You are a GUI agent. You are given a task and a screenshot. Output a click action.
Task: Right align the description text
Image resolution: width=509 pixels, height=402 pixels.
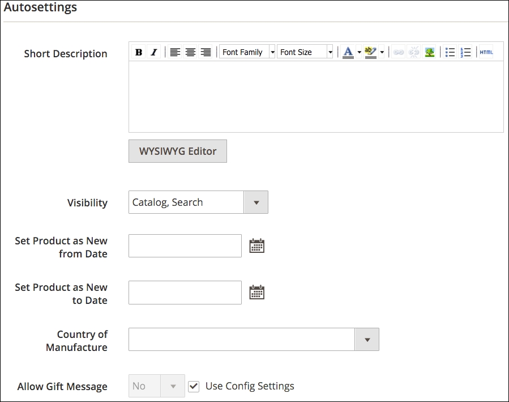point(206,52)
